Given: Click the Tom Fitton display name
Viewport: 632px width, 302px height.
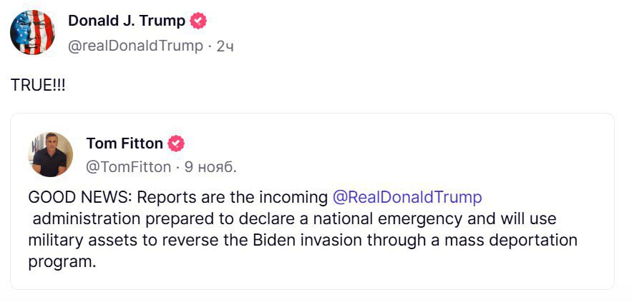Looking at the screenshot, I should [124, 144].
